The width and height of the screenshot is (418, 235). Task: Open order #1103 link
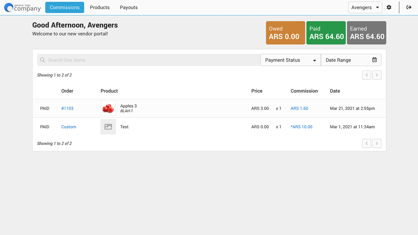pos(67,108)
